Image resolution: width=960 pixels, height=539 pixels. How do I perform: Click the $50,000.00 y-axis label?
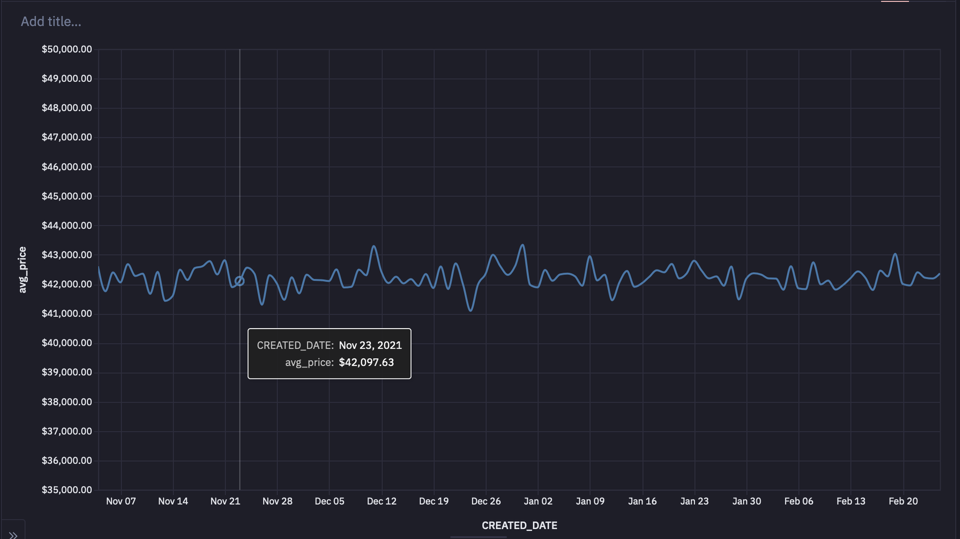tap(67, 49)
